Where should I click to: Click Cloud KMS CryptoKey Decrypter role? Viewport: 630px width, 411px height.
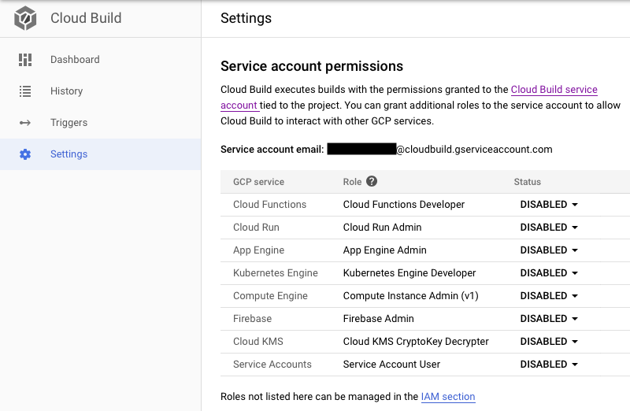pos(416,342)
